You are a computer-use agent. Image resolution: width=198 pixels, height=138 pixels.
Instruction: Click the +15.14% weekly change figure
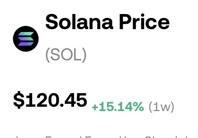[118, 107]
